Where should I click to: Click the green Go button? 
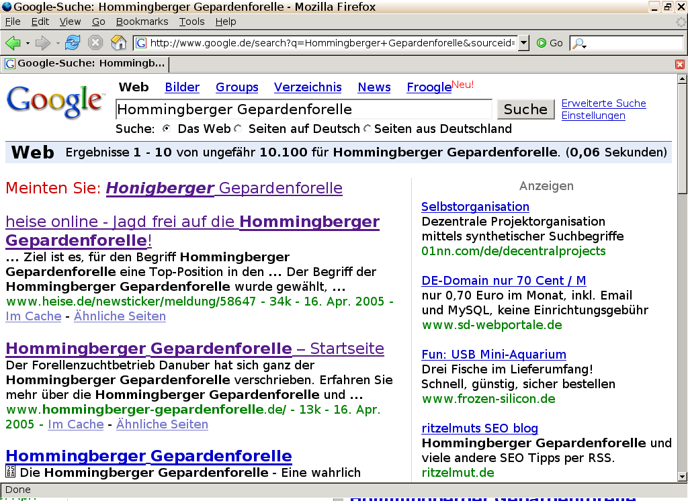click(550, 43)
